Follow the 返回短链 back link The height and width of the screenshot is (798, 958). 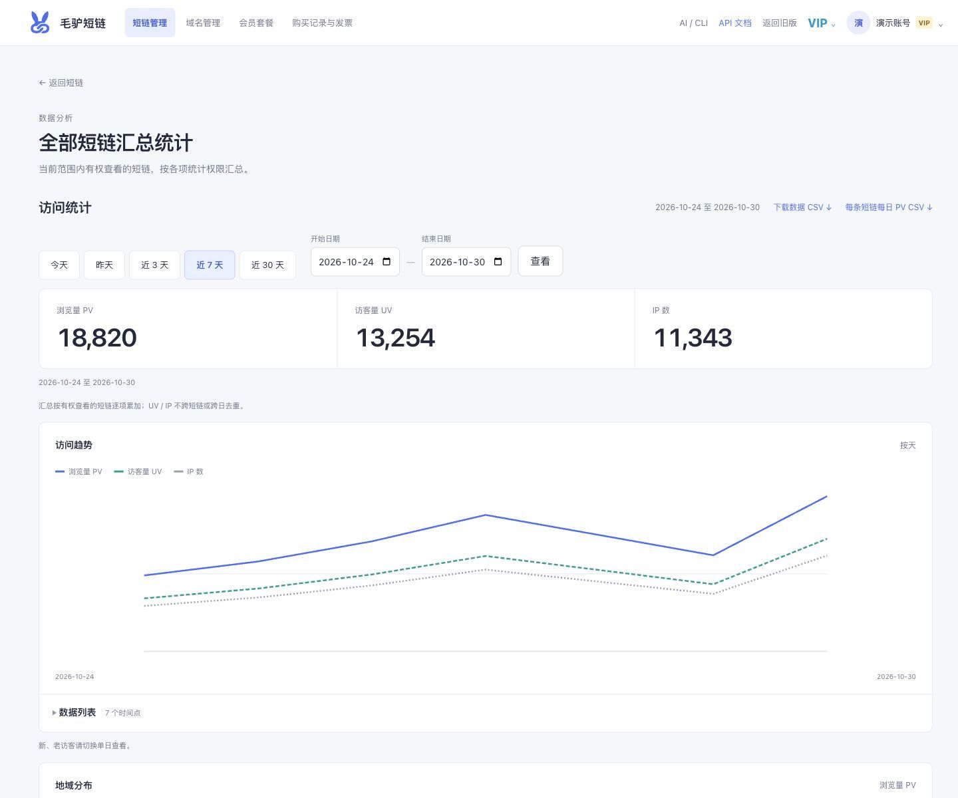(x=61, y=82)
